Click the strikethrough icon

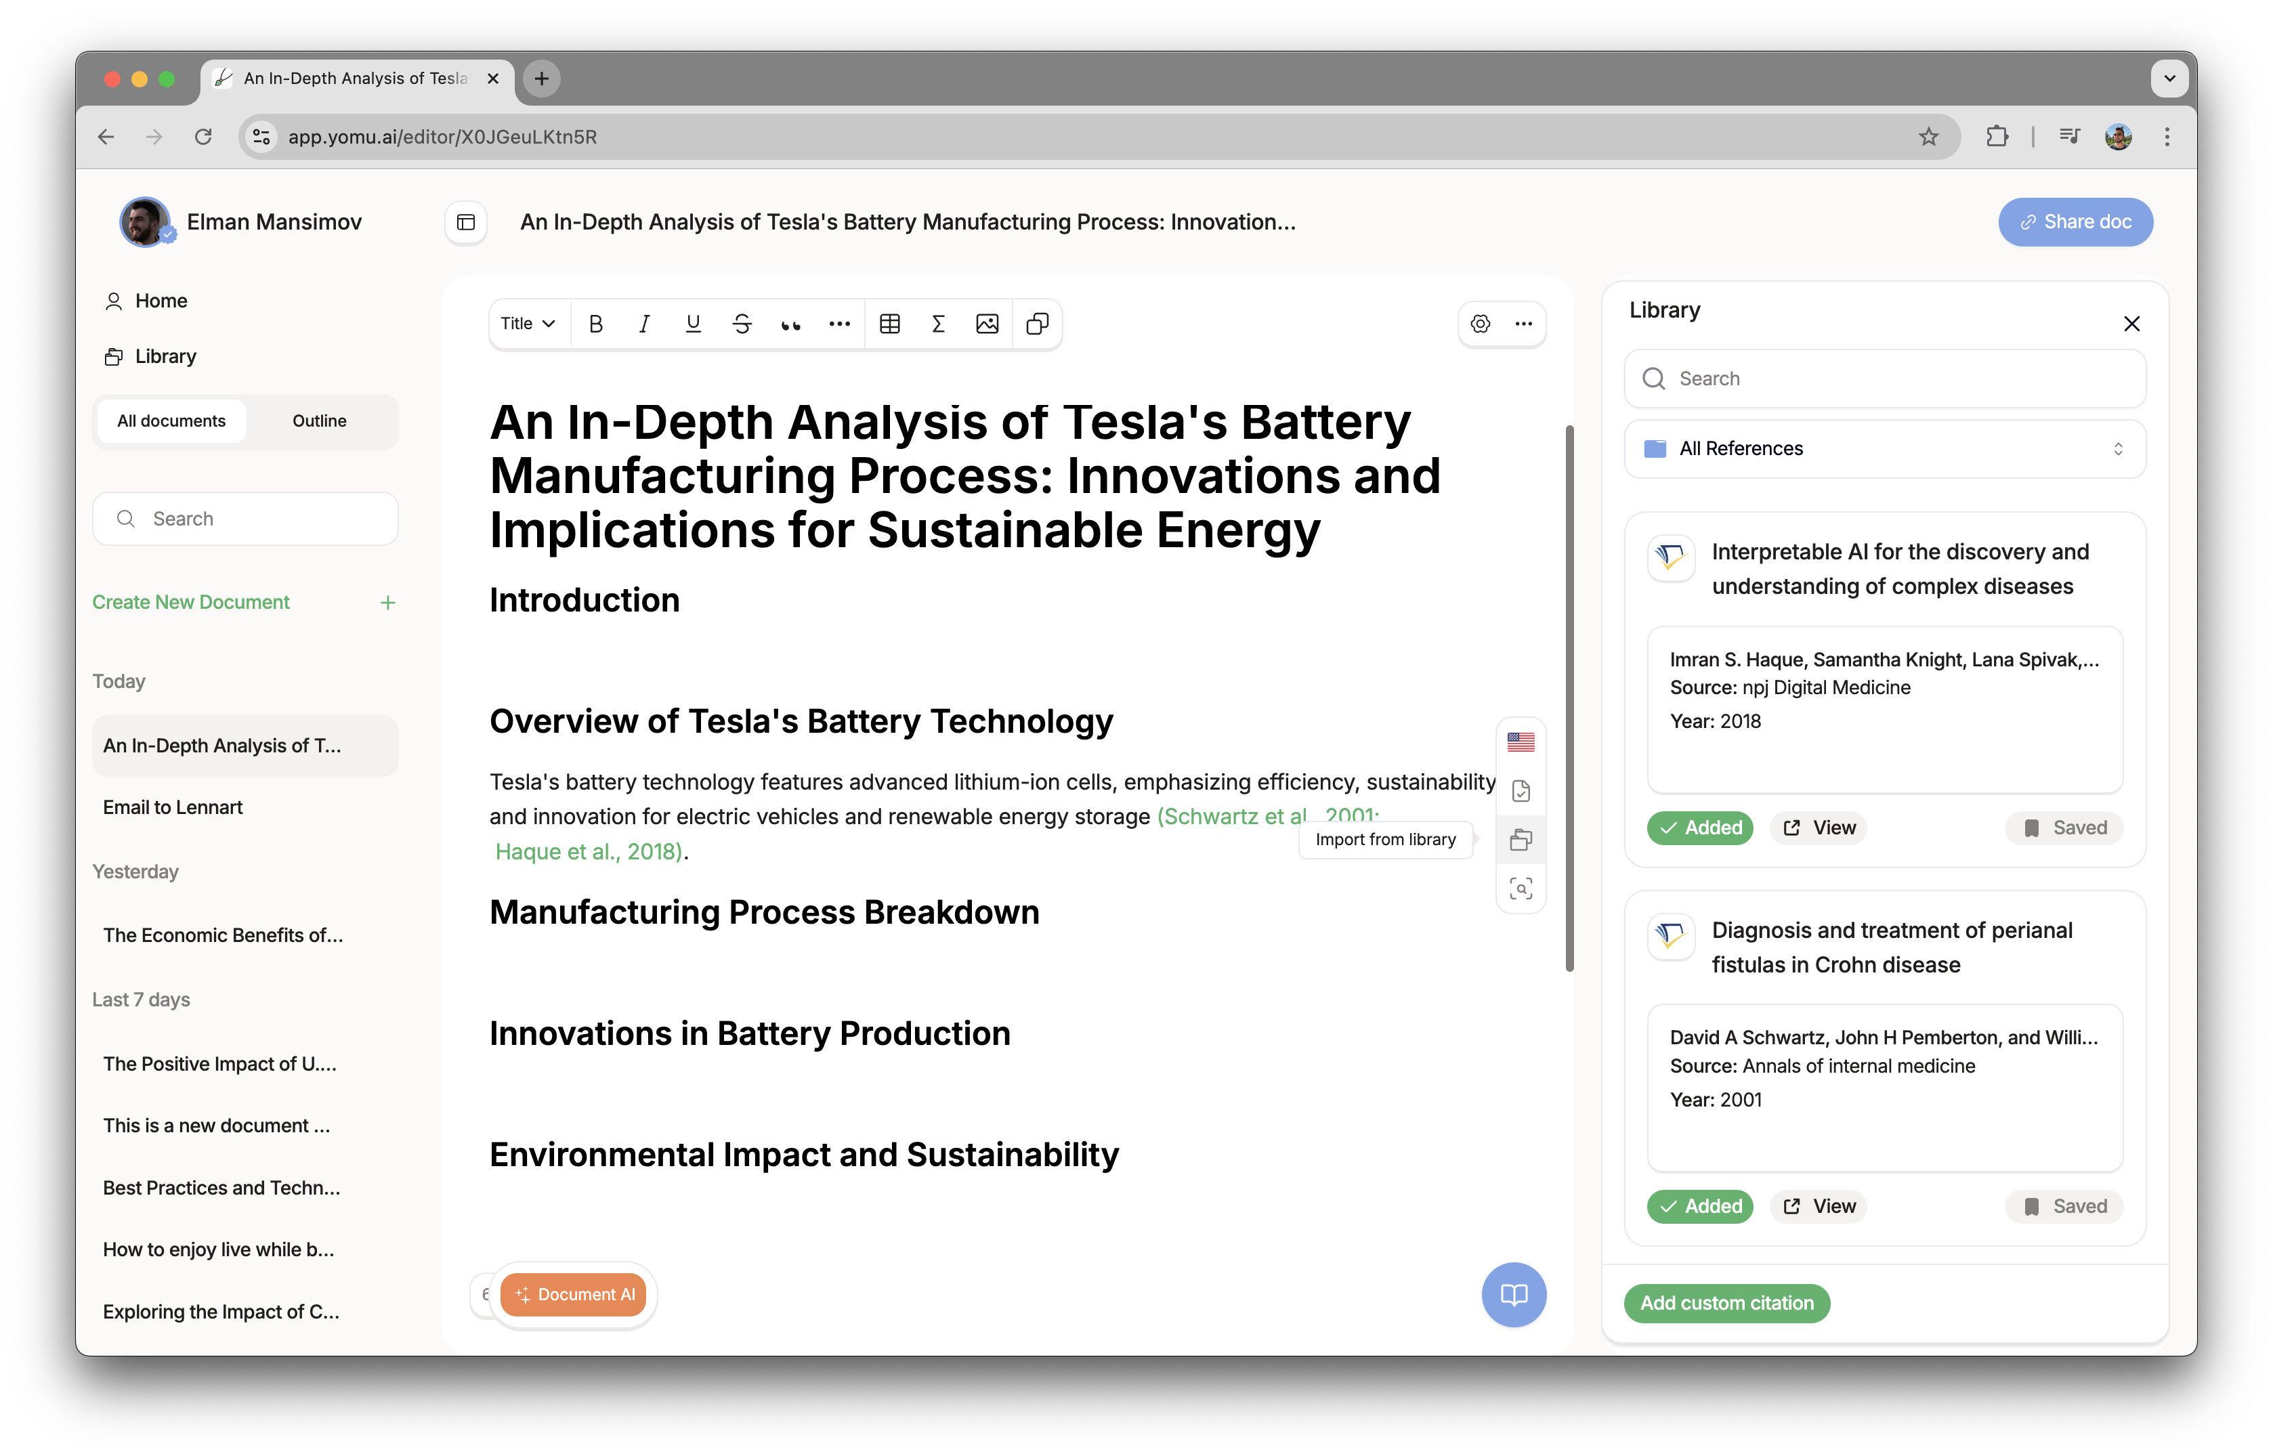[742, 324]
